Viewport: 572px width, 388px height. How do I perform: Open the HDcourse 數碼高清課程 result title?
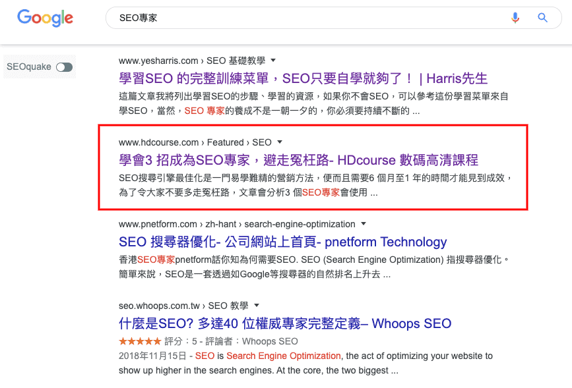[298, 160]
